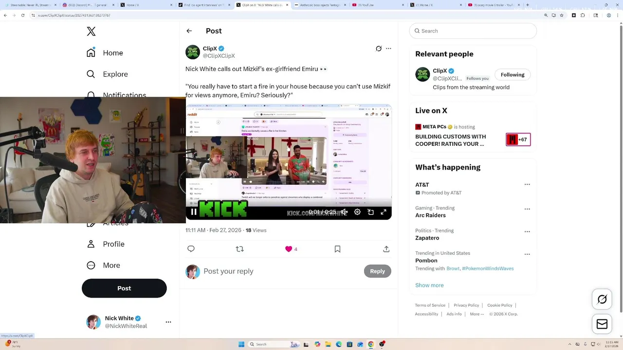Viewport: 623px width, 350px height.
Task: Open Terms of Service link
Action: pos(430,305)
